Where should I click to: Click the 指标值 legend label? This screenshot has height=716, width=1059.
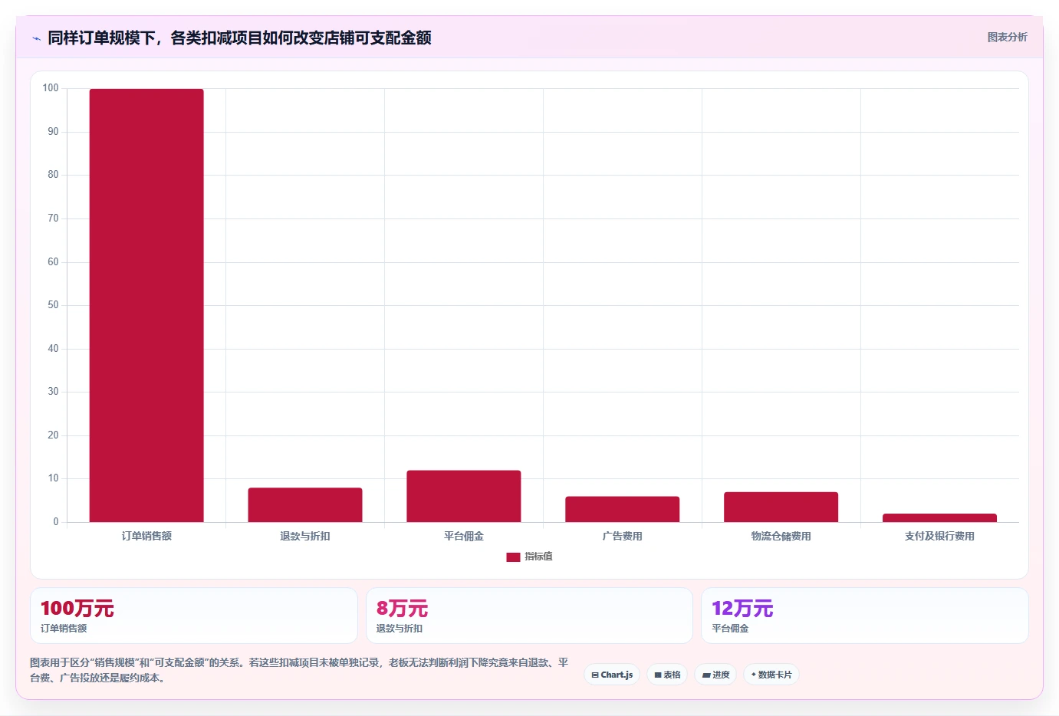538,557
